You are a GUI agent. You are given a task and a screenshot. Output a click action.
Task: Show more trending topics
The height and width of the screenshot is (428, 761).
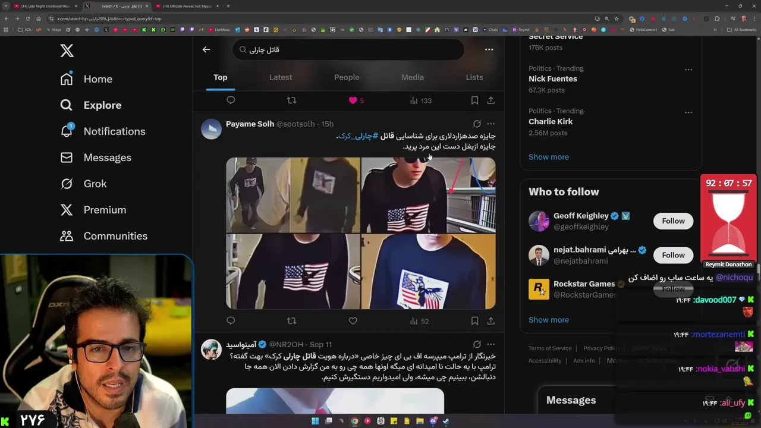(549, 157)
